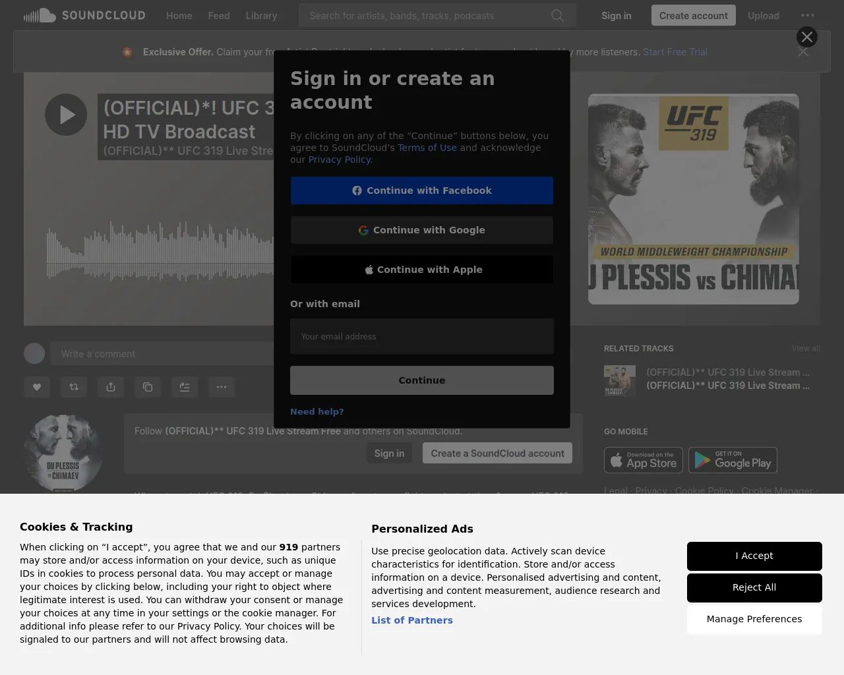Open the List of Partners link
This screenshot has width=844, height=675.
coord(412,620)
